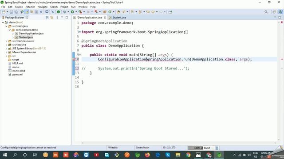Collapse the main method fold on line 9
Screen dimensions: 284x159
coord(80,55)
